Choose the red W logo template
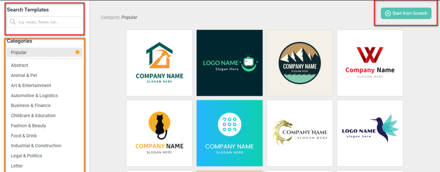The image size is (440, 172). pyautogui.click(x=370, y=63)
